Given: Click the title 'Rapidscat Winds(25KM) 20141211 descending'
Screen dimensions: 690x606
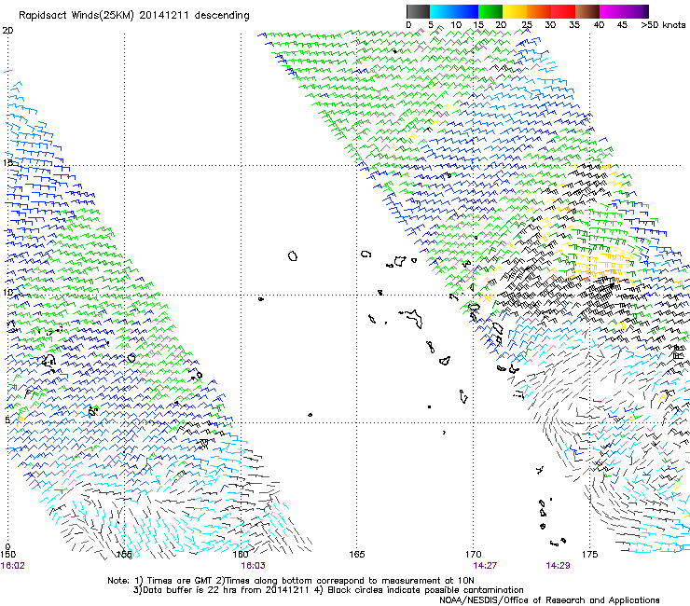Looking at the screenshot, I should [x=133, y=16].
